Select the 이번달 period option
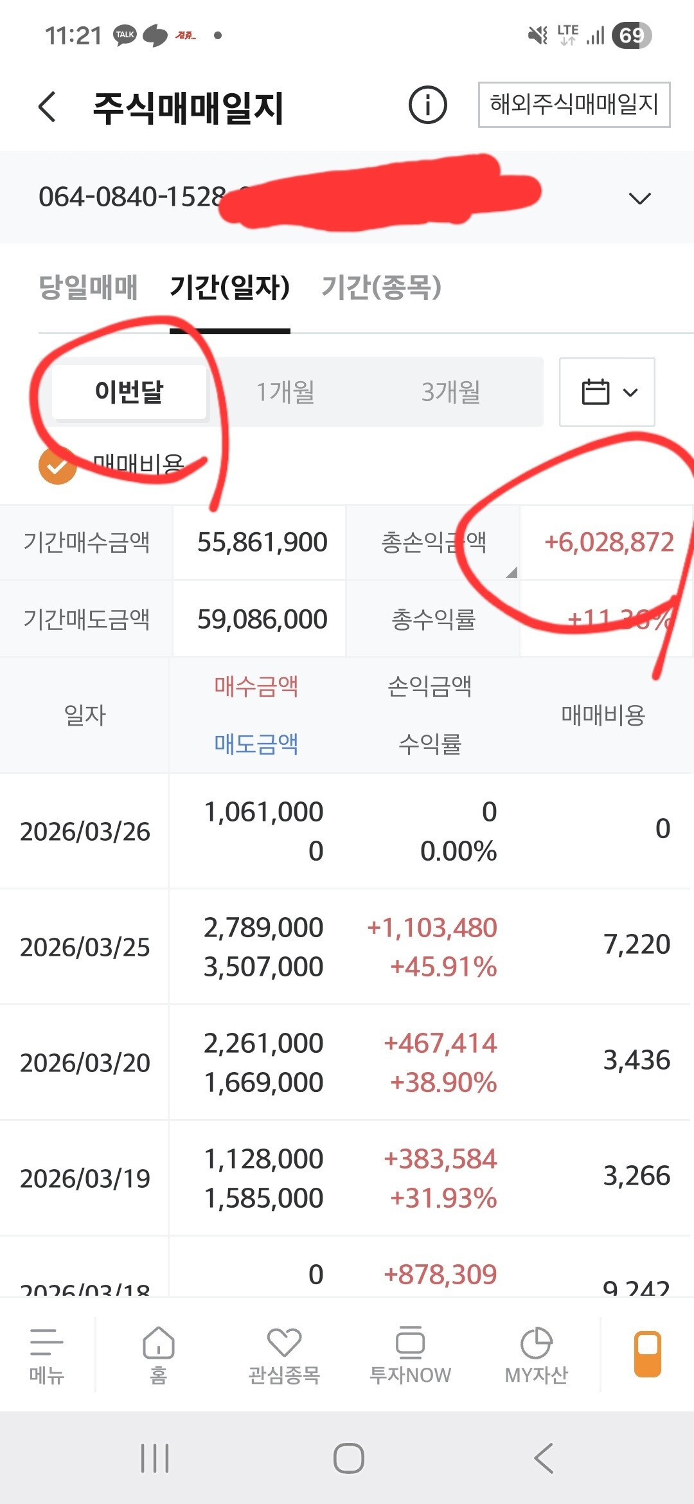This screenshot has height=1504, width=694. (x=129, y=392)
